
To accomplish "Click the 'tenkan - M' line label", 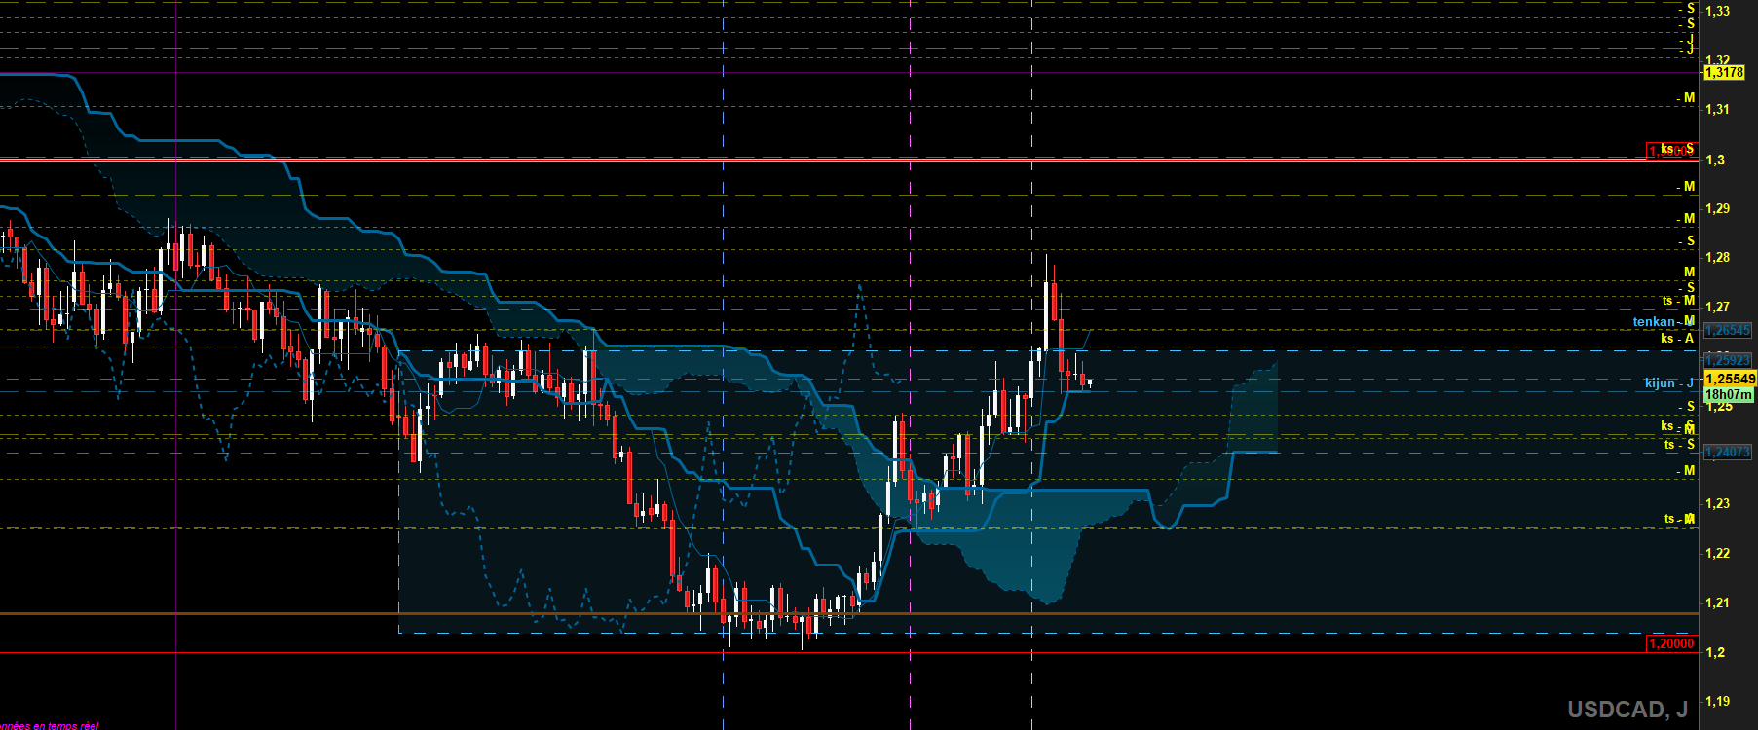I will [1664, 321].
